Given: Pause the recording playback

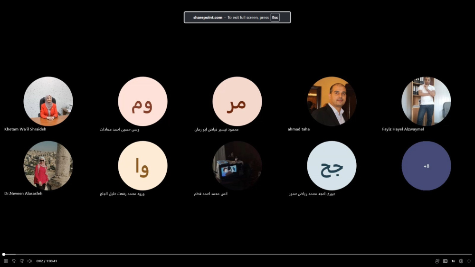Looking at the screenshot, I should point(6,261).
